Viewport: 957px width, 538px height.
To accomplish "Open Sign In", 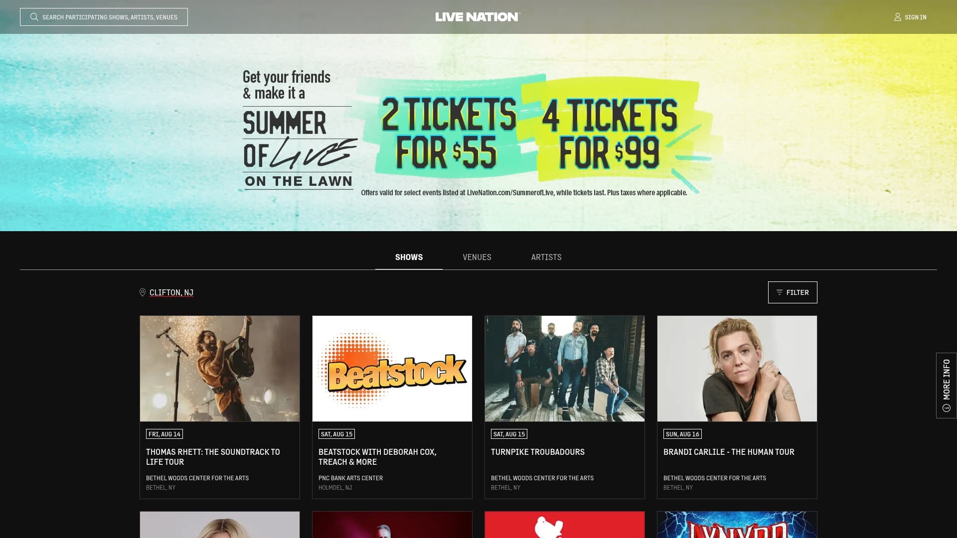I will coord(910,17).
